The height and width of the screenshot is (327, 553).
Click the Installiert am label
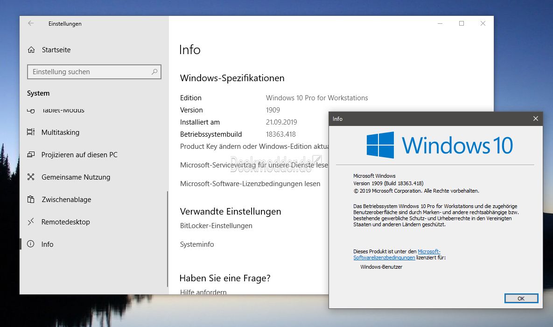[x=200, y=122]
